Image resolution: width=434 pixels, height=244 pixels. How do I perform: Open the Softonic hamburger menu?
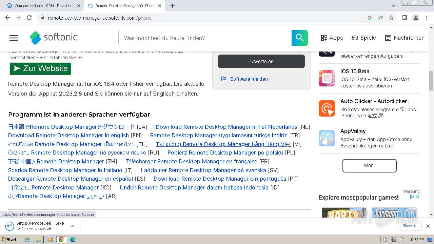coord(14,38)
